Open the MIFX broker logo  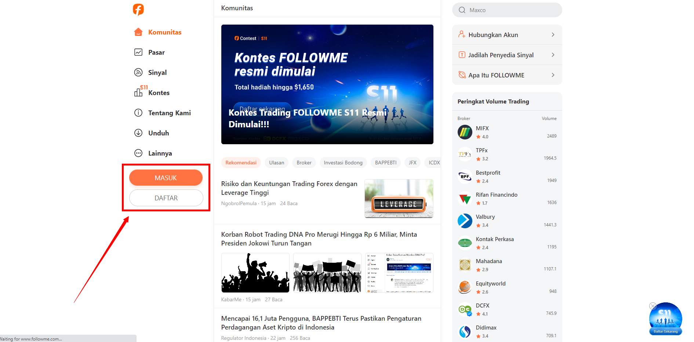click(x=465, y=132)
